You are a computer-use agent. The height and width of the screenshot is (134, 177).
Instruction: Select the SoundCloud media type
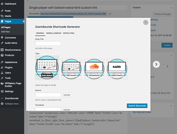coord(94,68)
